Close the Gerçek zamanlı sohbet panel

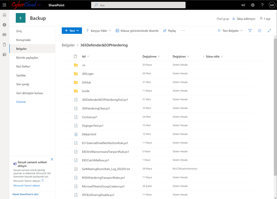tap(52, 159)
